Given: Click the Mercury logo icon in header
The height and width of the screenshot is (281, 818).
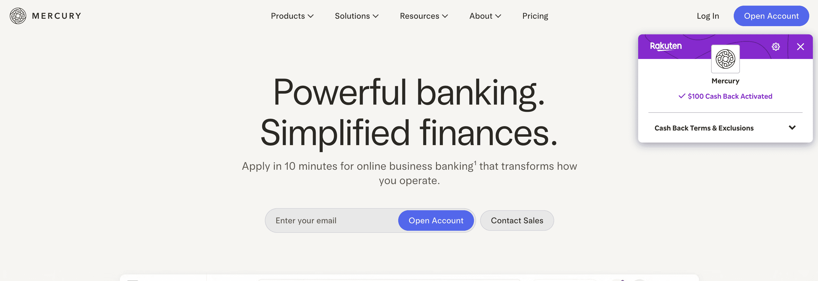Looking at the screenshot, I should (18, 16).
